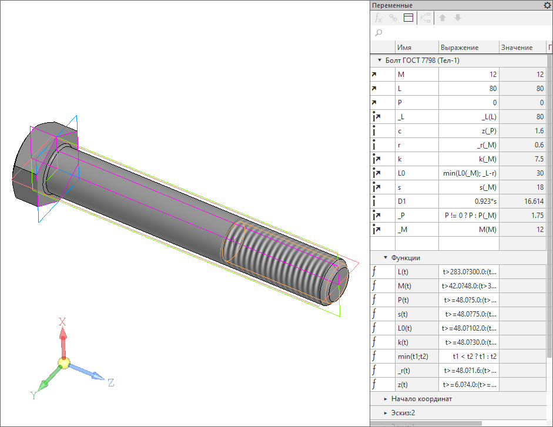Viewport: 553px width, 427px height.
Task: Expand the Эскиз:2 node
Action: (385, 413)
